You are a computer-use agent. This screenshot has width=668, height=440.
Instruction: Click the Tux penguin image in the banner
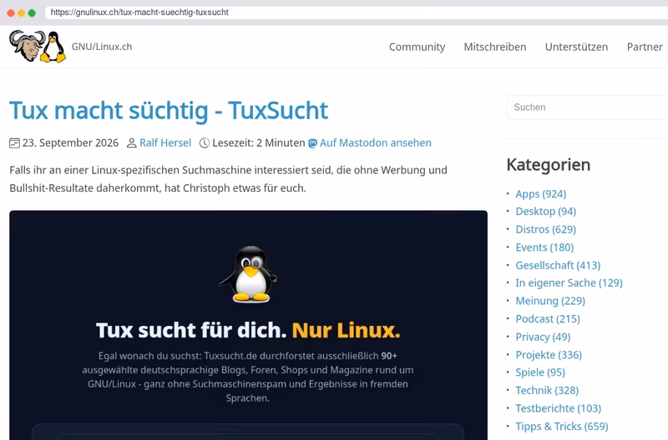(x=250, y=274)
